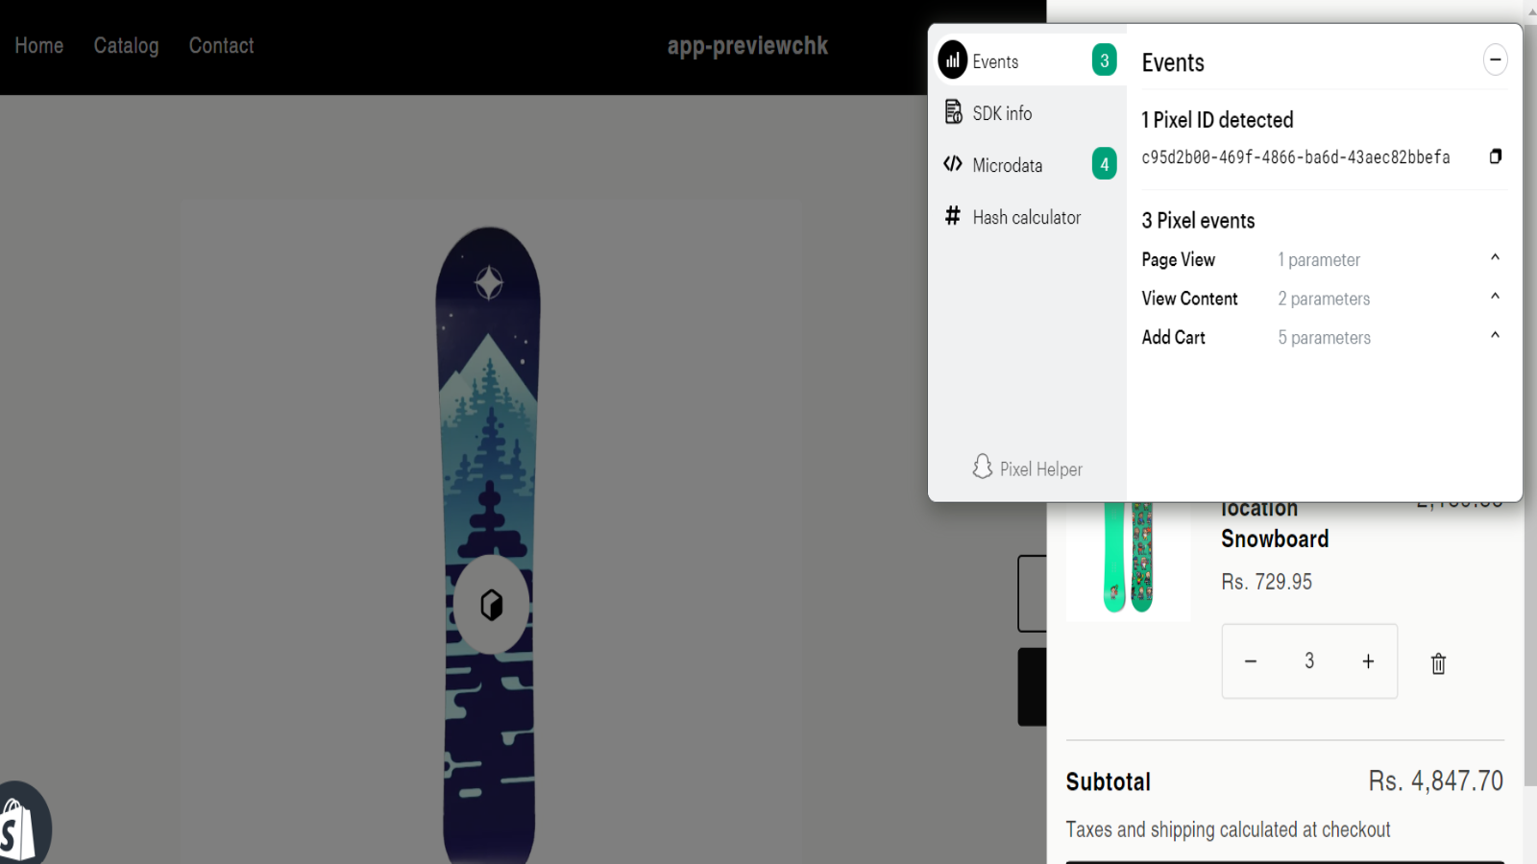Delete the Snowboard item with trash icon
Viewport: 1537px width, 864px height.
[1438, 663]
